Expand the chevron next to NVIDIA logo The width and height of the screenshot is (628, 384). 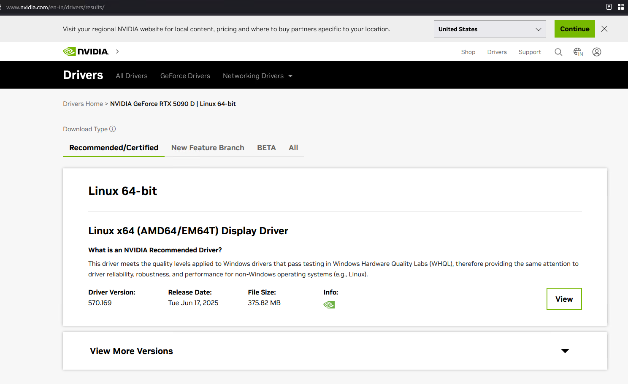117,51
